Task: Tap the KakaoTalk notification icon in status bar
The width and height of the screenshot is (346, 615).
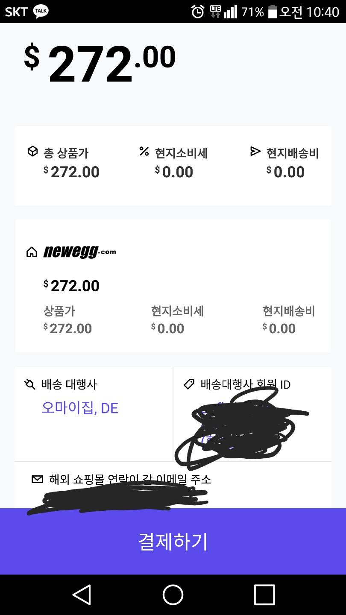Action: pos(41,12)
